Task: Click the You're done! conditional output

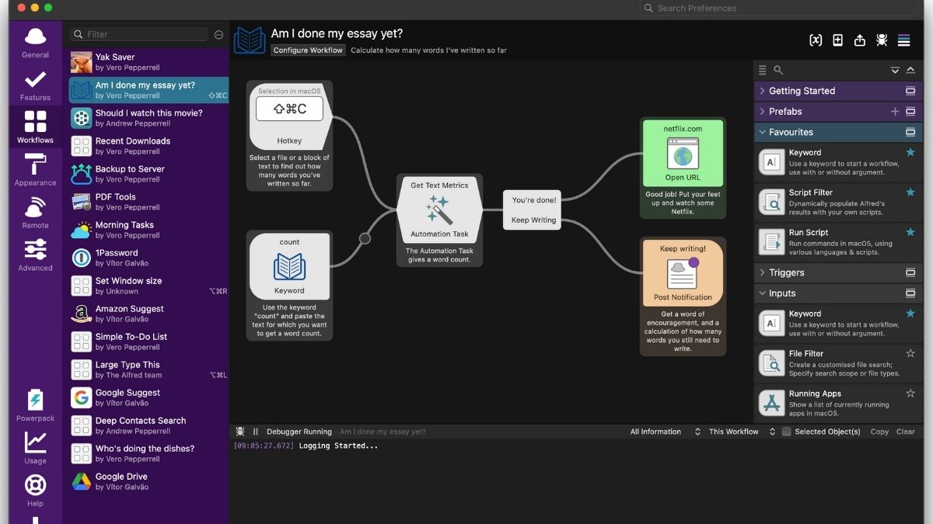Action: tap(533, 200)
